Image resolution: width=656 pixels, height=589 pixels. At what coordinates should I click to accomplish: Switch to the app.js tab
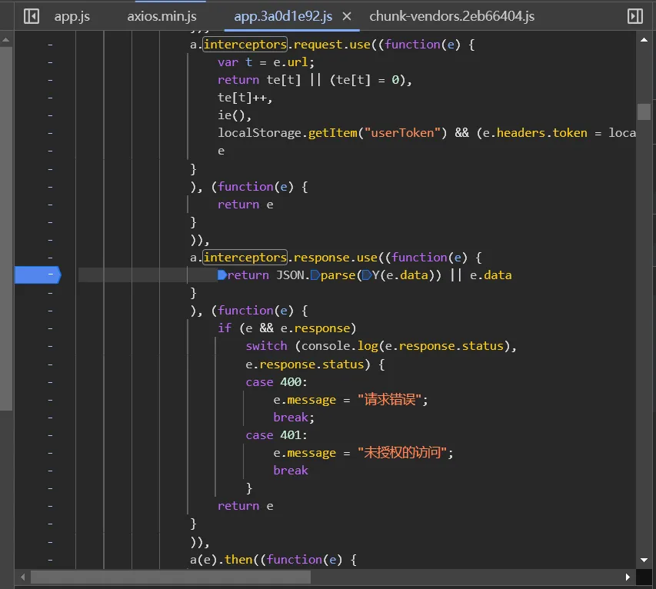click(72, 16)
